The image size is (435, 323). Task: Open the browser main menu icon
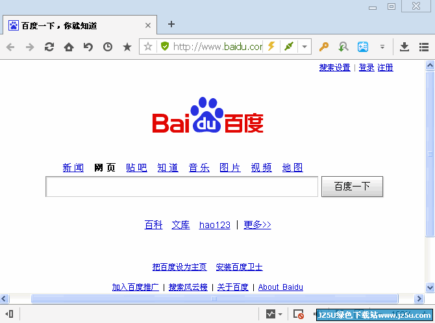pos(424,47)
